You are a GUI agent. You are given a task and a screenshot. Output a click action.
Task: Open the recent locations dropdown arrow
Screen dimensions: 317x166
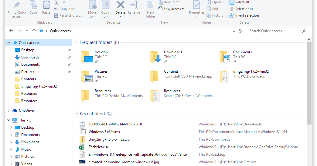click(27, 31)
